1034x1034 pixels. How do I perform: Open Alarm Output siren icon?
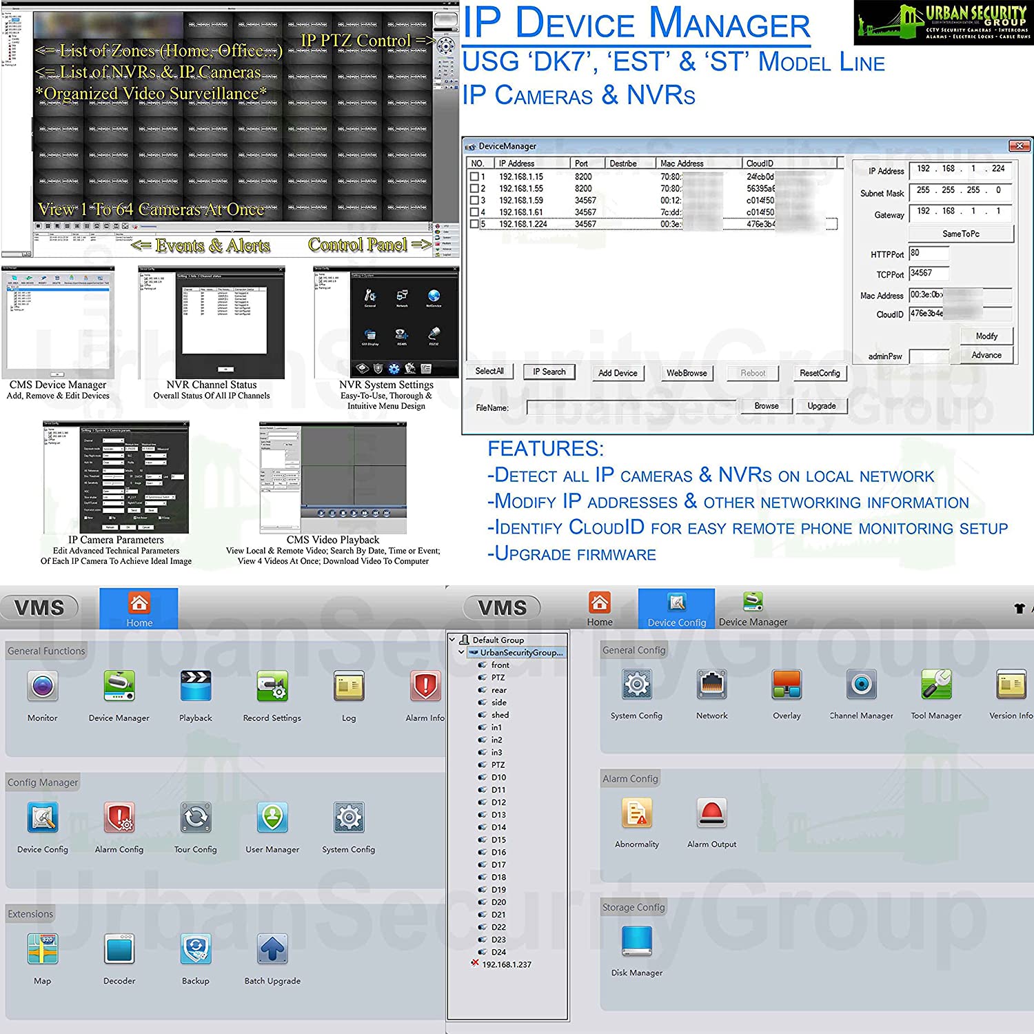click(712, 813)
